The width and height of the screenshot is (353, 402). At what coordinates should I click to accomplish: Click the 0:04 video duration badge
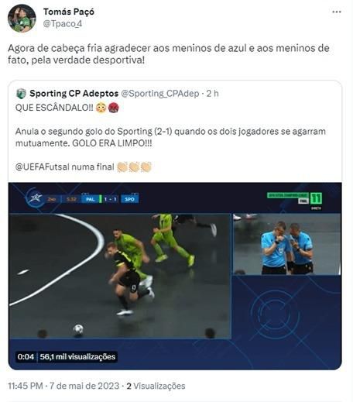click(26, 357)
